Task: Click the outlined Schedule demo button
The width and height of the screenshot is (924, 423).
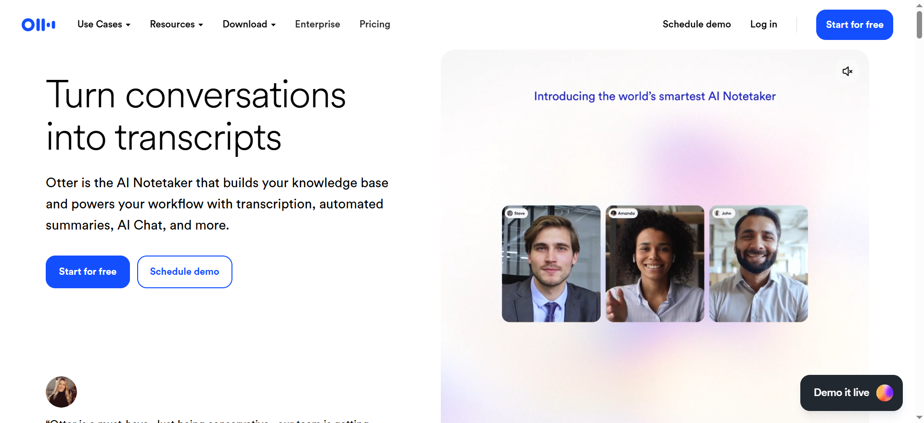Action: (185, 272)
